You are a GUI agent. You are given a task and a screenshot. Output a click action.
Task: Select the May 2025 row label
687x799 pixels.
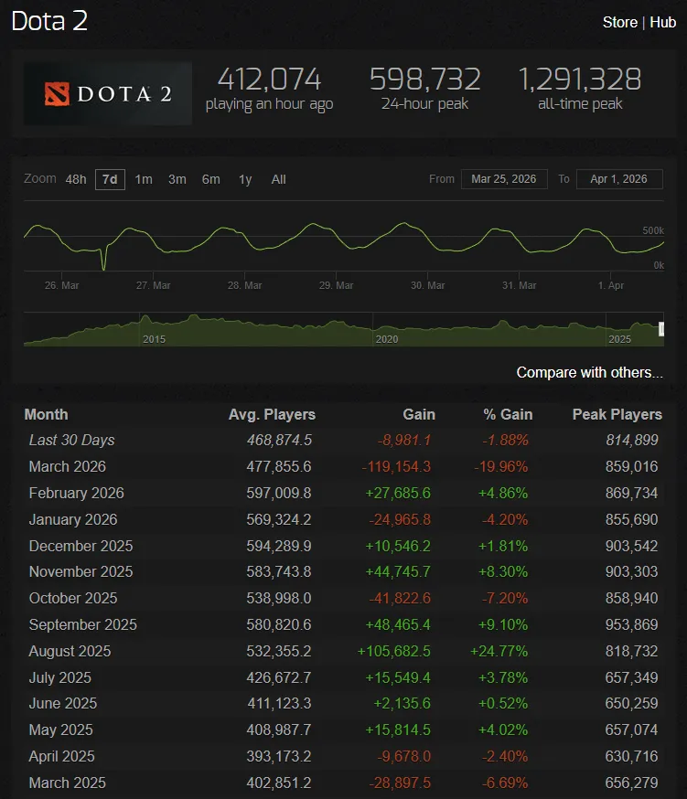[60, 730]
